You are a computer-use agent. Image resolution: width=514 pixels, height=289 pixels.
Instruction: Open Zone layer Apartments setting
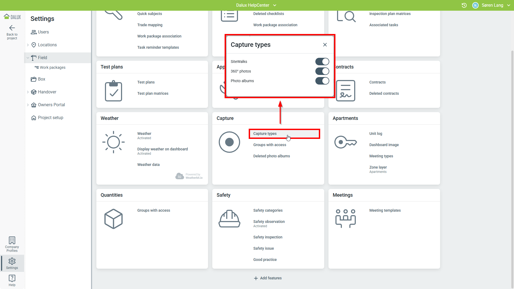pos(378,169)
